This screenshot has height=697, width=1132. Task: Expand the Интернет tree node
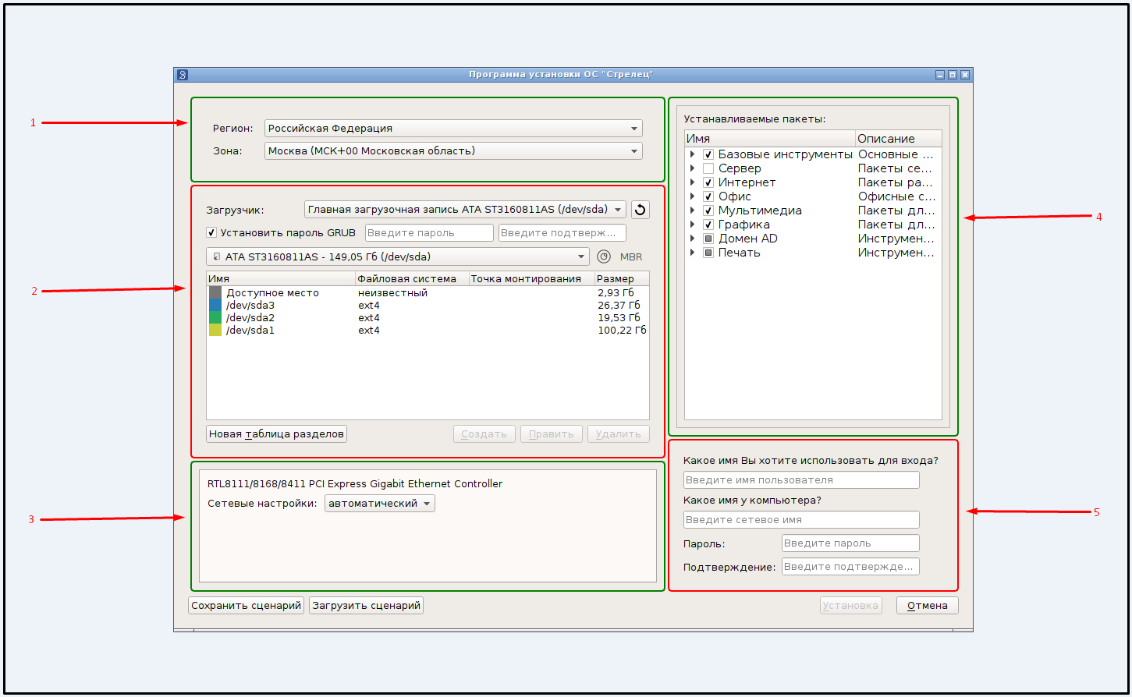(692, 182)
